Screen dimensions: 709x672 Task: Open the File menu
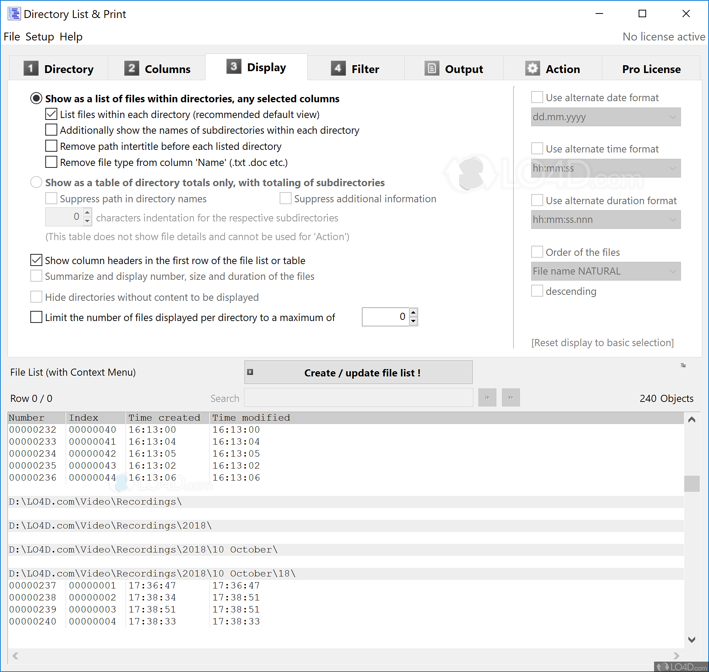[x=12, y=37]
